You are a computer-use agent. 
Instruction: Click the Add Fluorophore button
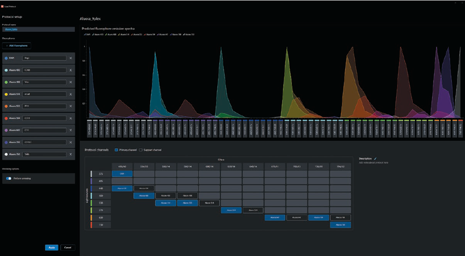click(17, 45)
